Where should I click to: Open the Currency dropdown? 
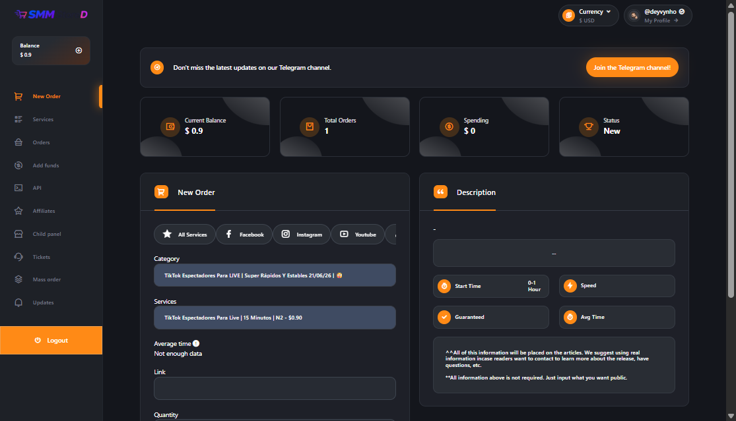click(x=589, y=16)
